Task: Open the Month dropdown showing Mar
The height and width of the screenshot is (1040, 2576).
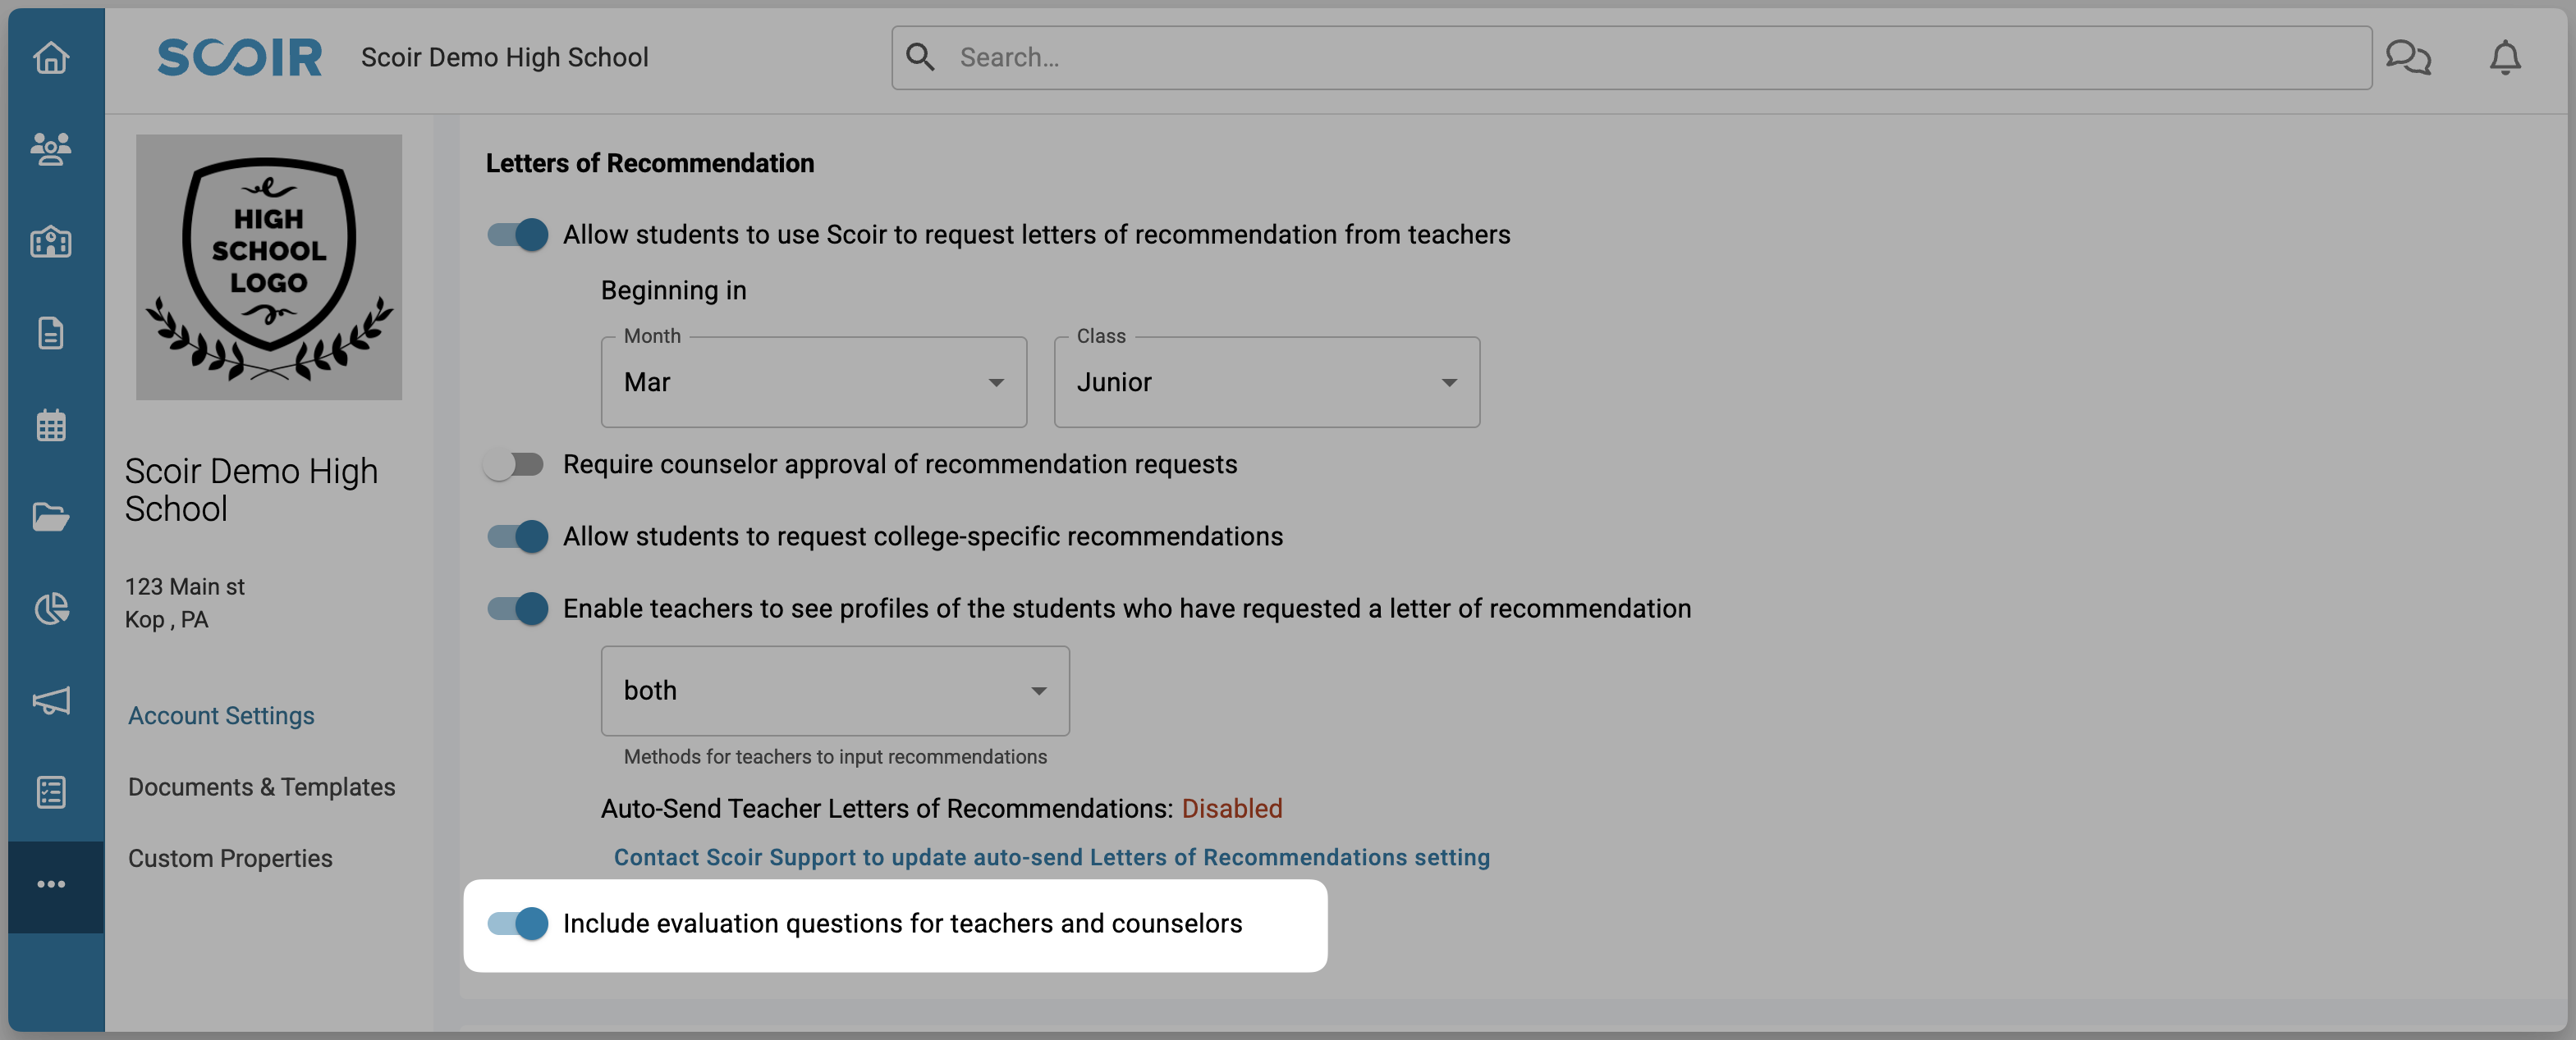Action: (x=814, y=383)
